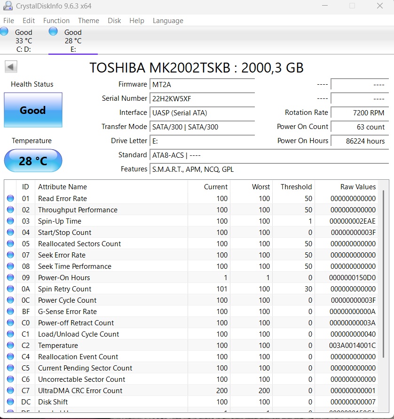Open the Language menu
Image resolution: width=394 pixels, height=419 pixels.
(x=167, y=21)
